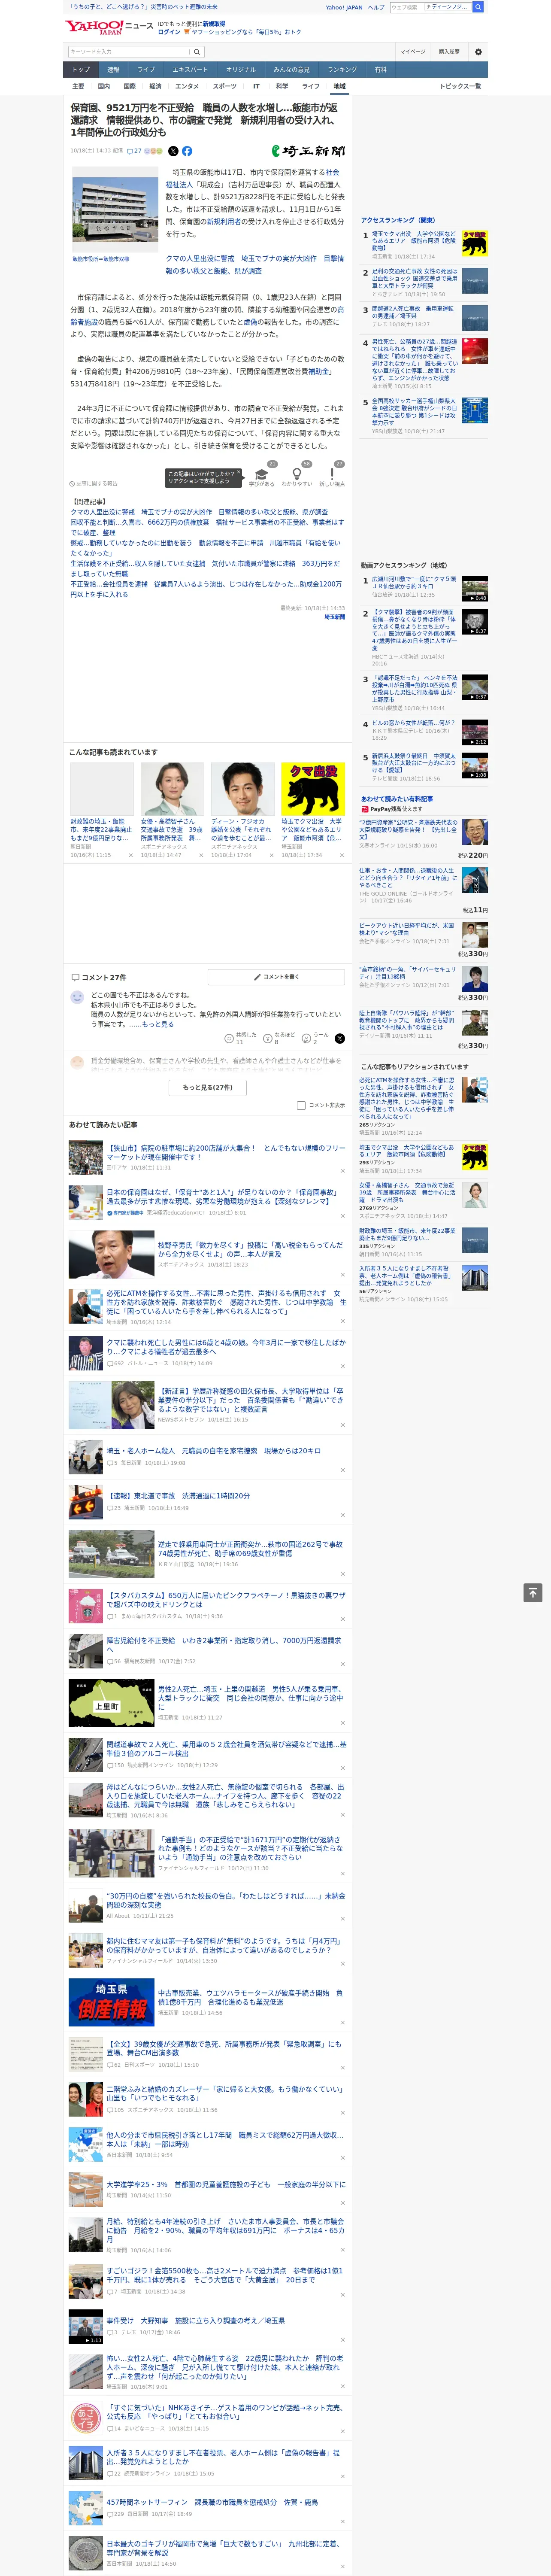
Task: Share the article on X
Action: click(x=173, y=151)
